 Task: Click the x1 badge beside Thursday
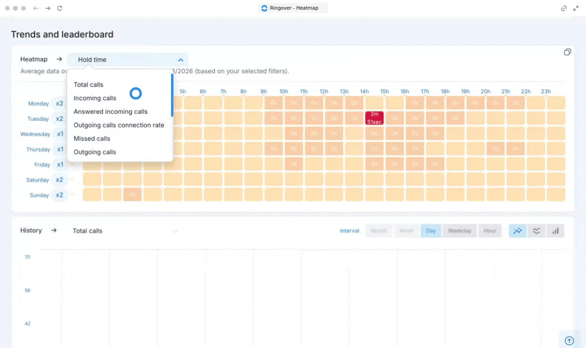[x=60, y=149]
